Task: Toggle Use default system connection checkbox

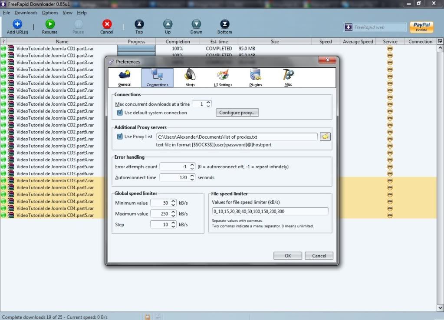Action: [120, 112]
